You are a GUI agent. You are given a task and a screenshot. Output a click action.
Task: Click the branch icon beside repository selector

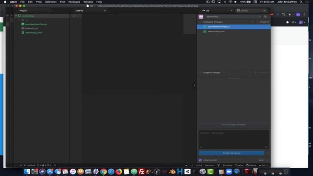click(x=265, y=17)
